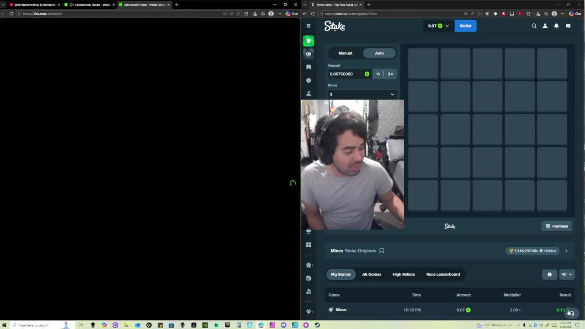Reload the kick.com page
Image resolution: width=585 pixels, height=329 pixels.
(x=11, y=14)
